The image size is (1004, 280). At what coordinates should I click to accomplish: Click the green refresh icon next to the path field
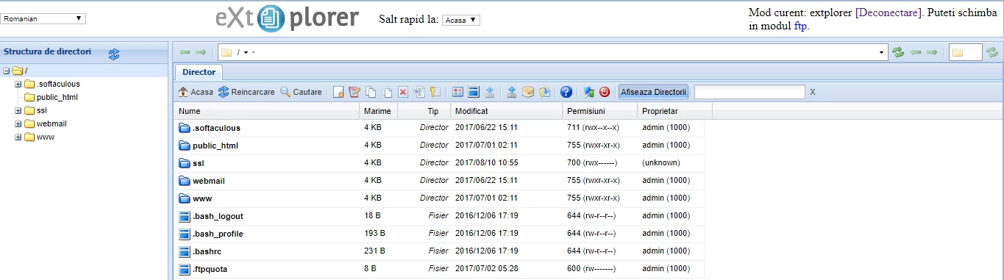(898, 52)
